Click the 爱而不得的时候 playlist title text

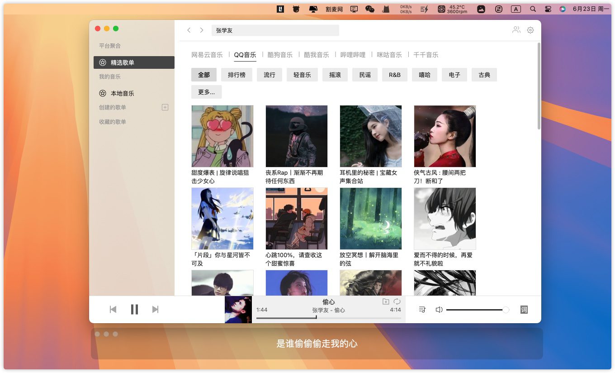tap(443, 259)
